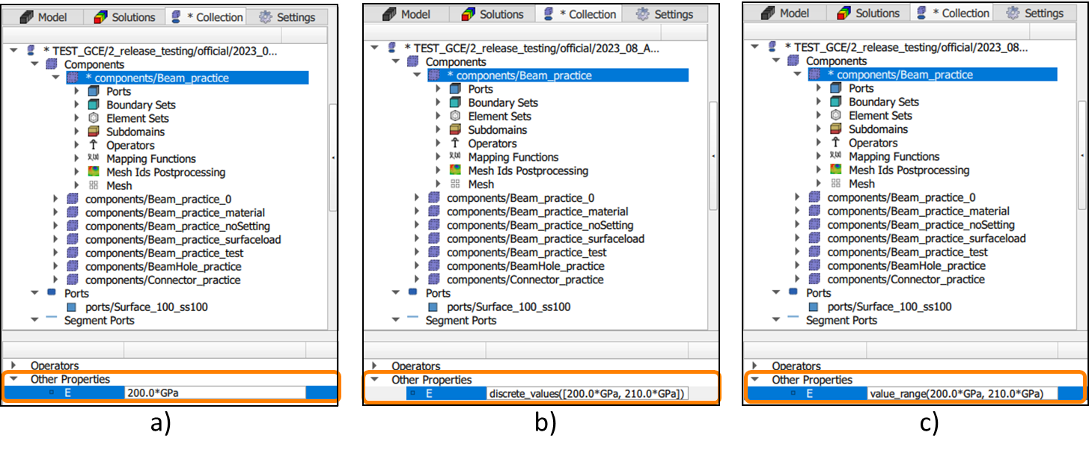Click the Mapping Functions icon in panel b

(455, 157)
